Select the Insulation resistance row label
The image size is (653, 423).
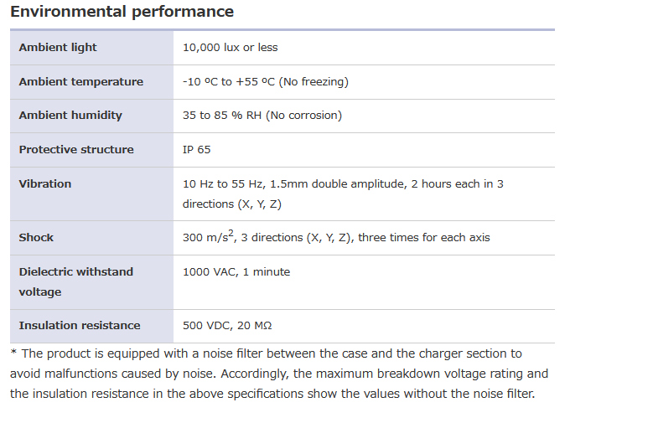(80, 326)
